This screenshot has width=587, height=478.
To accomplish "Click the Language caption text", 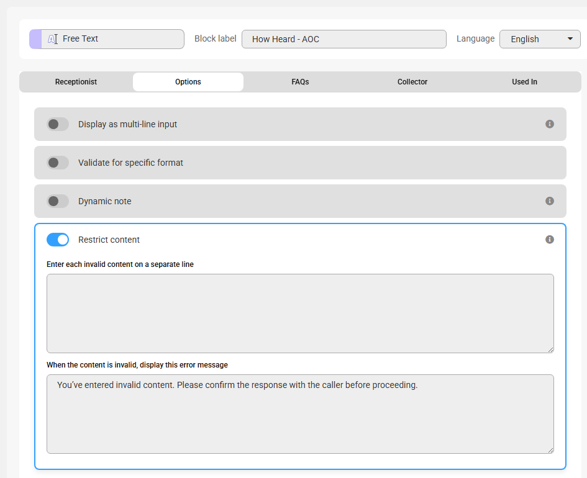I will pyautogui.click(x=475, y=39).
